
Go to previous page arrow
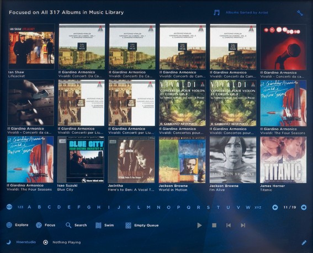coord(275,207)
